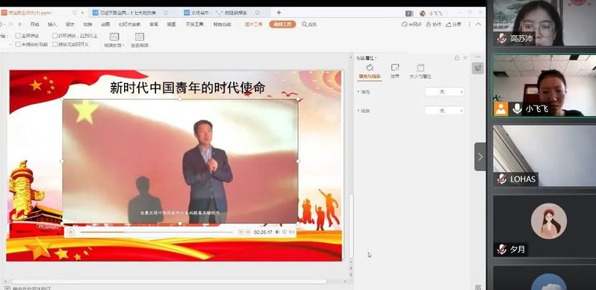Open the 视频封面 video cover icon
596x290 pixels.
[114, 37]
